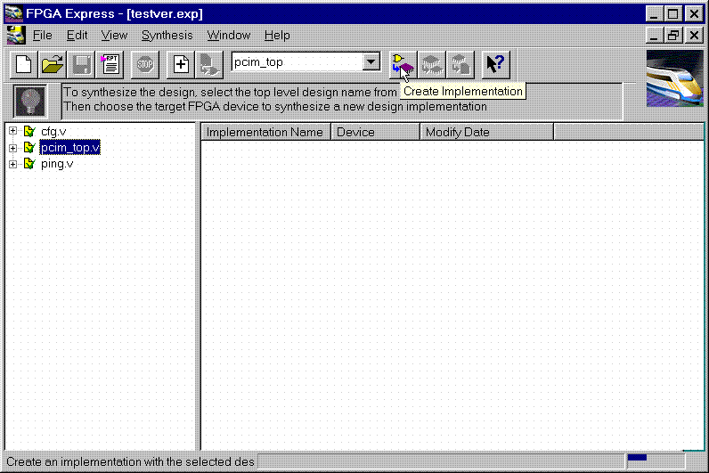Close the testver.exp document window
Viewport: 709px width, 473px height.
(x=694, y=36)
